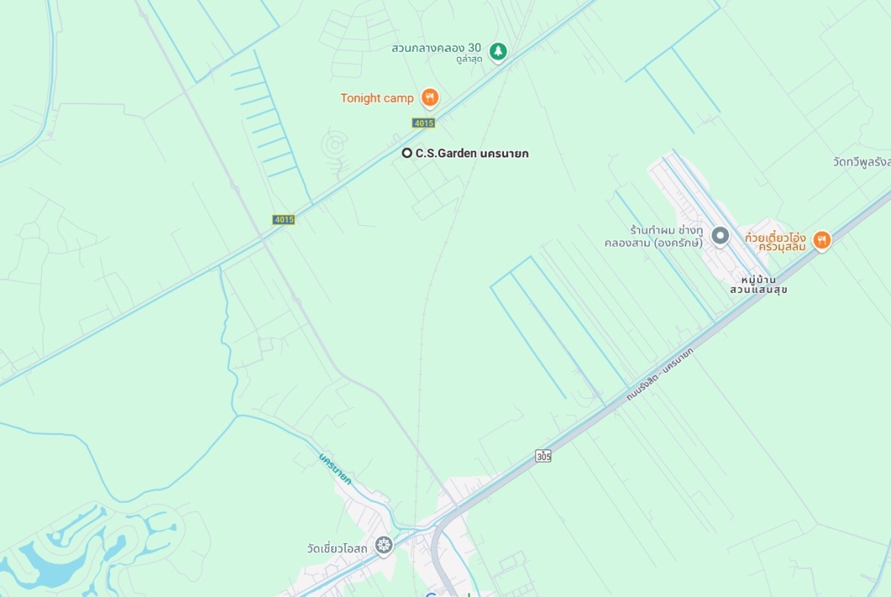Click the วัดเขี้ยวโอสถ temple name text
891x597 pixels.
pyautogui.click(x=337, y=549)
